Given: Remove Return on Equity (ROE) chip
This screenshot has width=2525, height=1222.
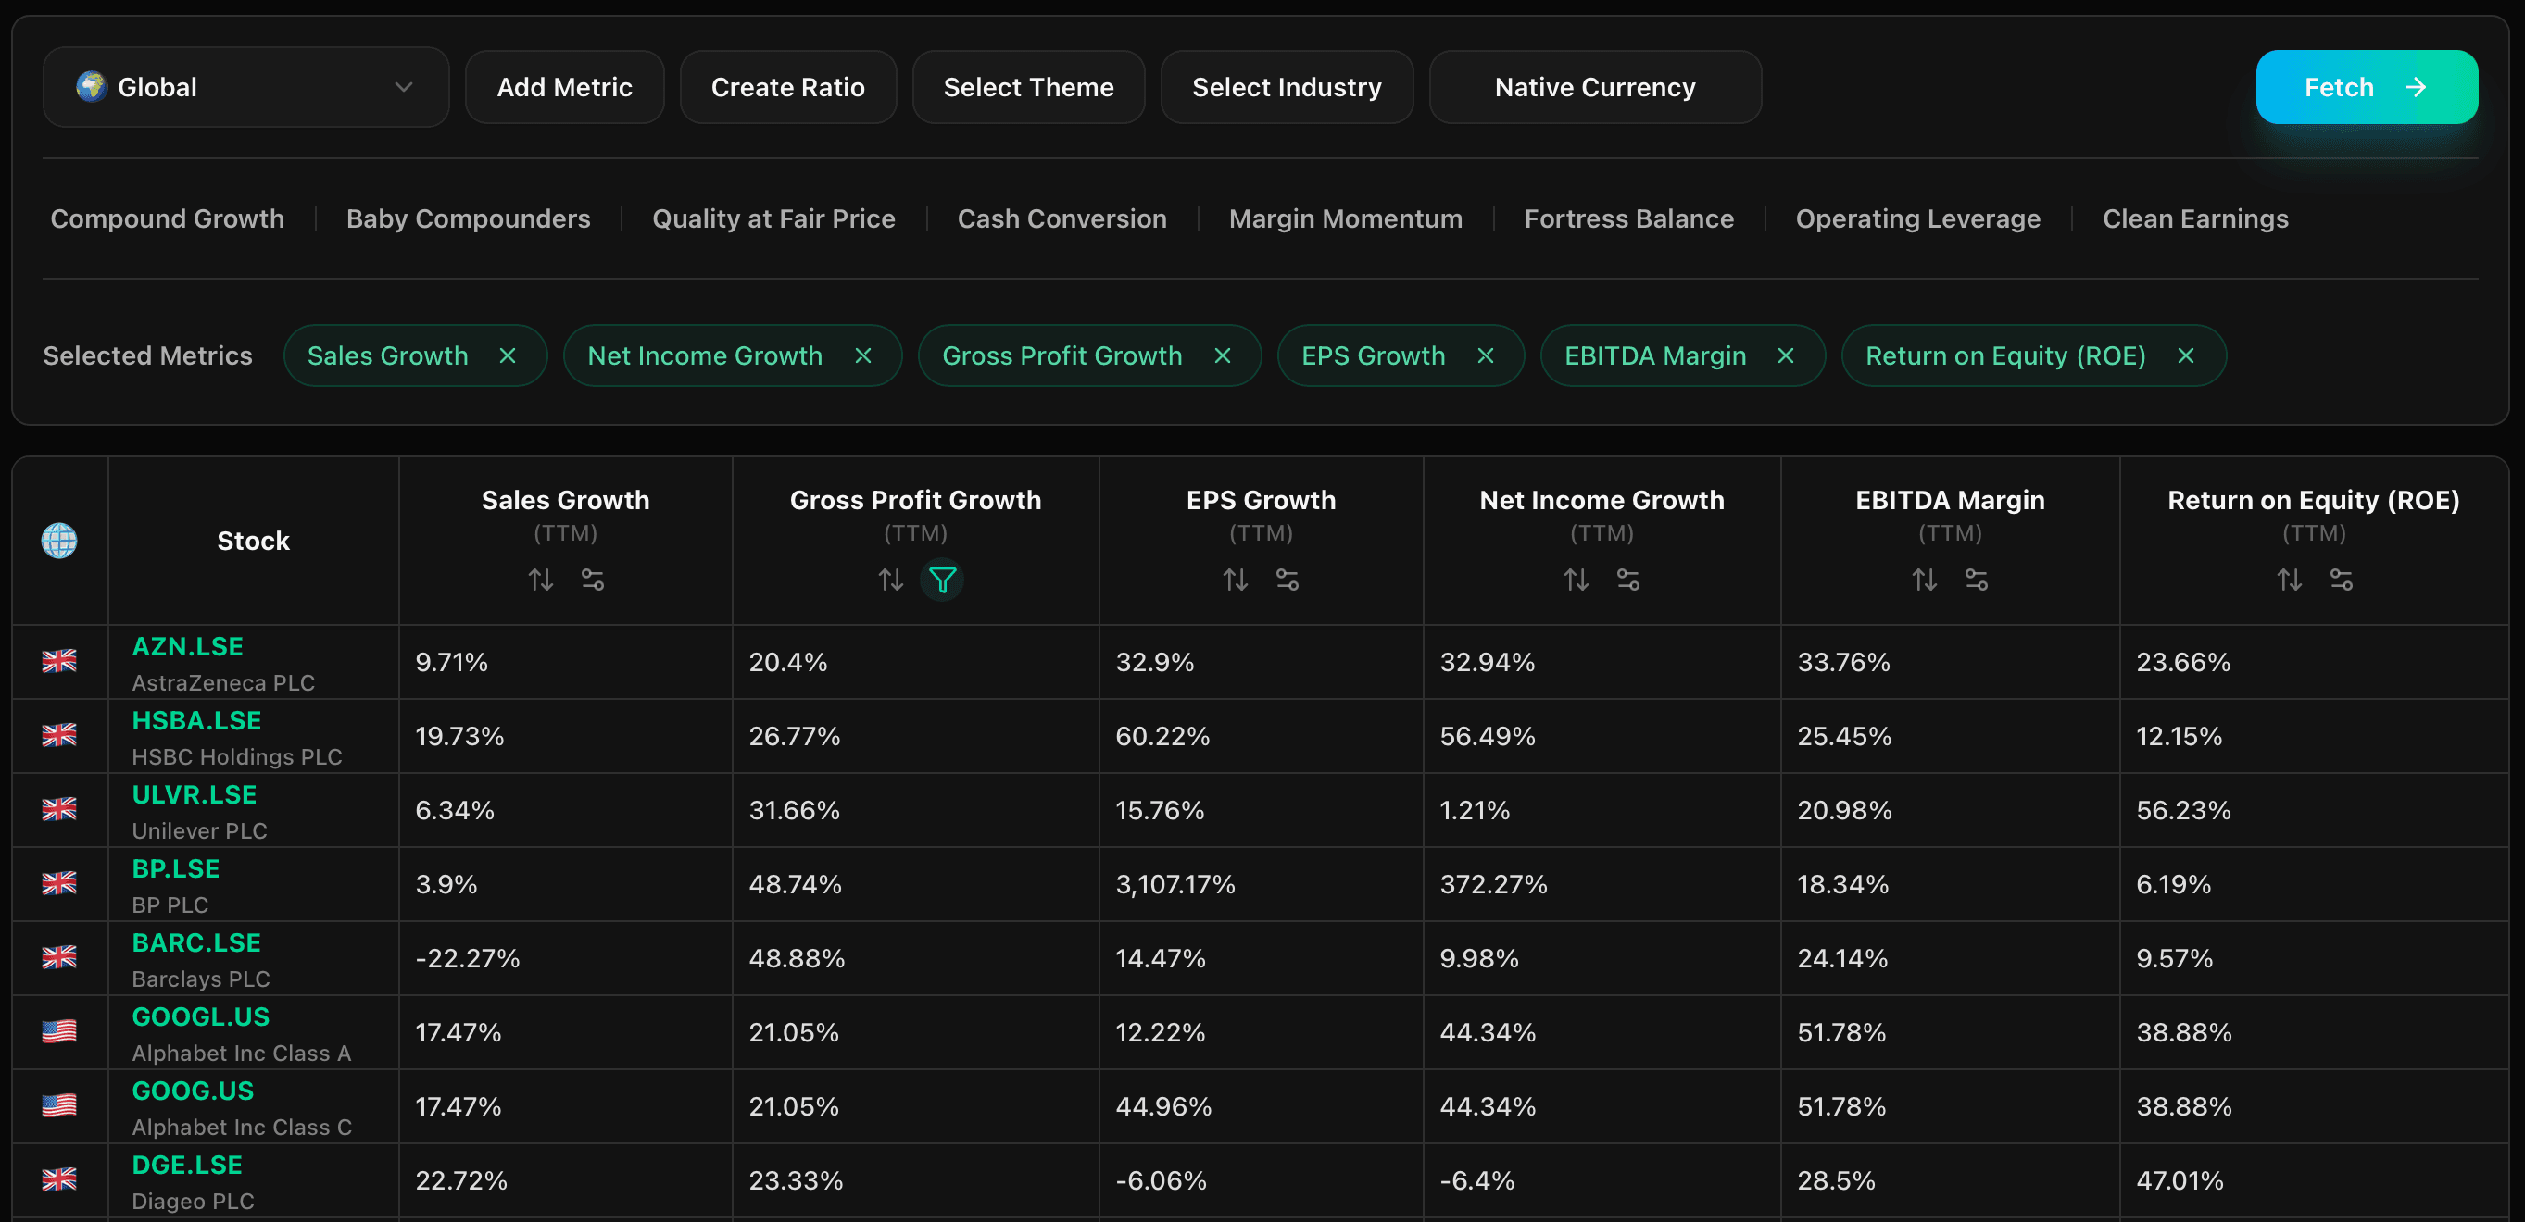Looking at the screenshot, I should coord(2185,355).
